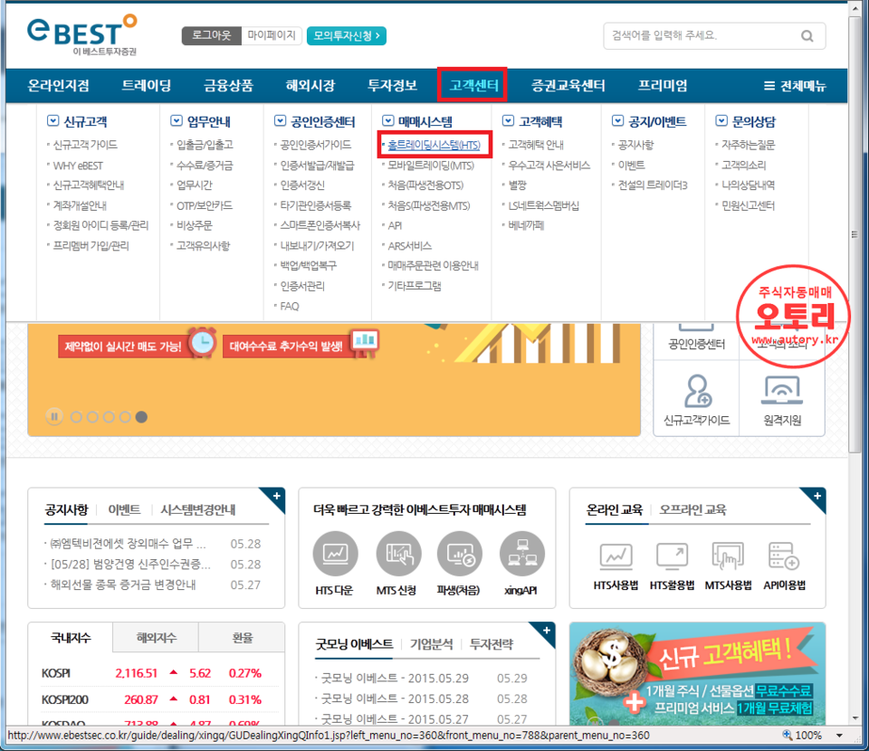Screen dimensions: 869x751
Task: Open 투자정보 main menu
Action: click(x=392, y=85)
